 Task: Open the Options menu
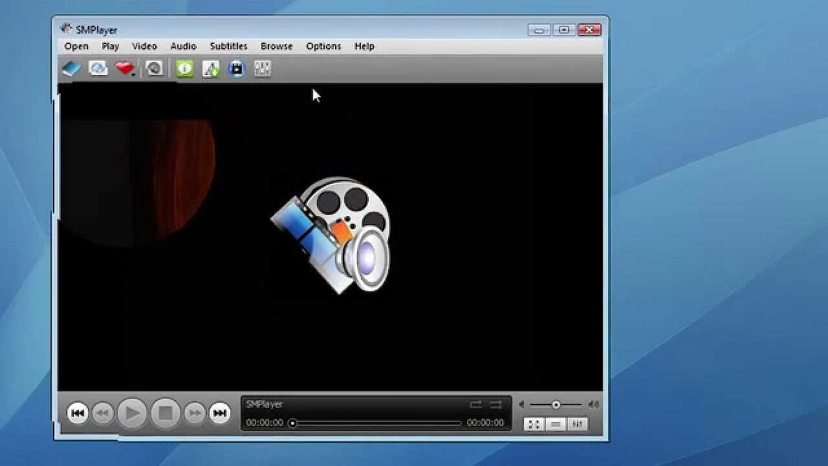tap(323, 46)
